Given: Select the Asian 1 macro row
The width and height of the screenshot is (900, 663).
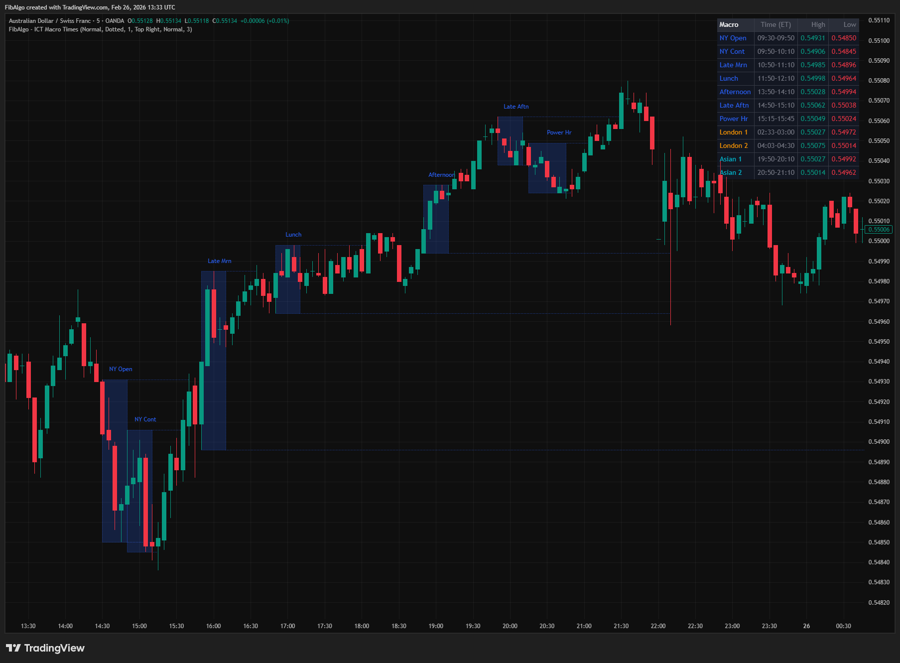Looking at the screenshot, I should point(730,159).
